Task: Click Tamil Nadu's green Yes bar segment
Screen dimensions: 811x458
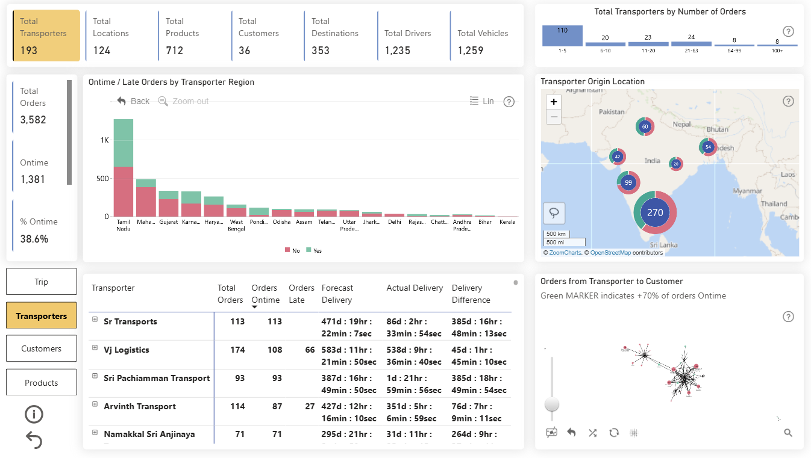Action: (x=124, y=143)
